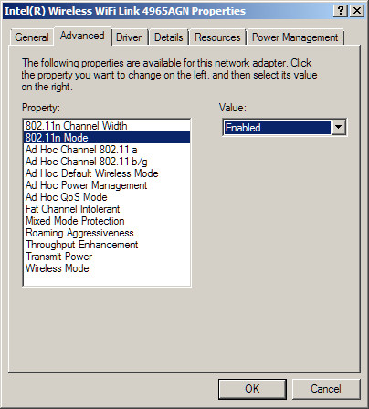Select Ad Hoc Power Management property

tap(107, 185)
